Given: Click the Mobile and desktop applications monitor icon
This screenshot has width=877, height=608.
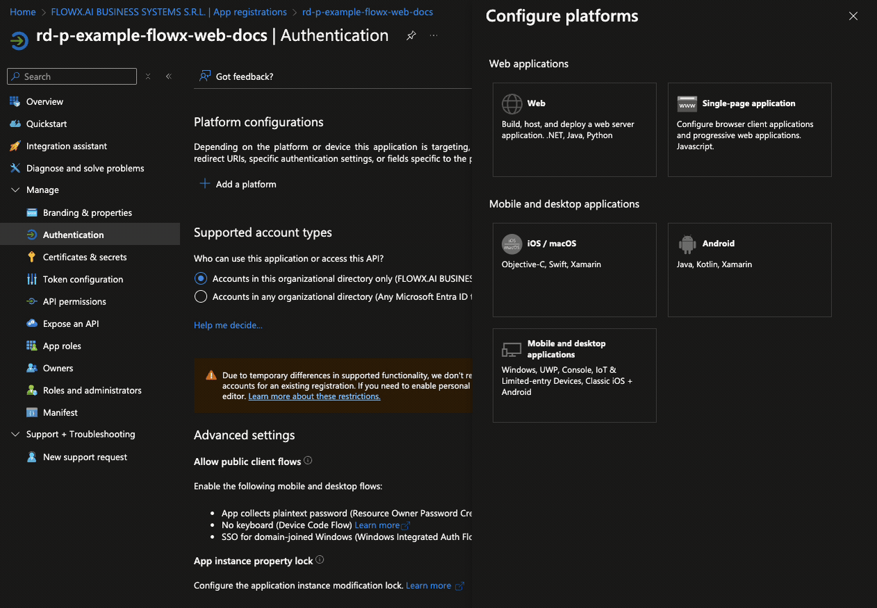Looking at the screenshot, I should click(x=512, y=350).
